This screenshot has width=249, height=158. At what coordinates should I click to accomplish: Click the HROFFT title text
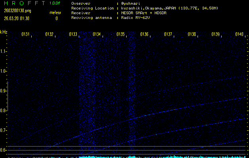[x=23, y=4]
